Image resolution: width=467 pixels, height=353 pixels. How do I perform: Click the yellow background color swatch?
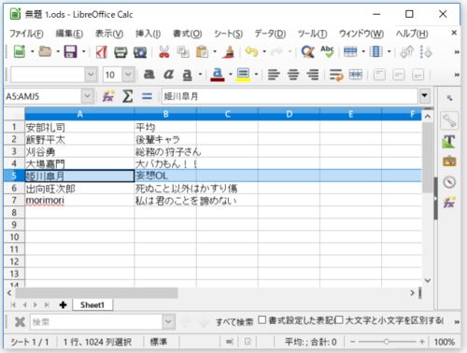[243, 75]
